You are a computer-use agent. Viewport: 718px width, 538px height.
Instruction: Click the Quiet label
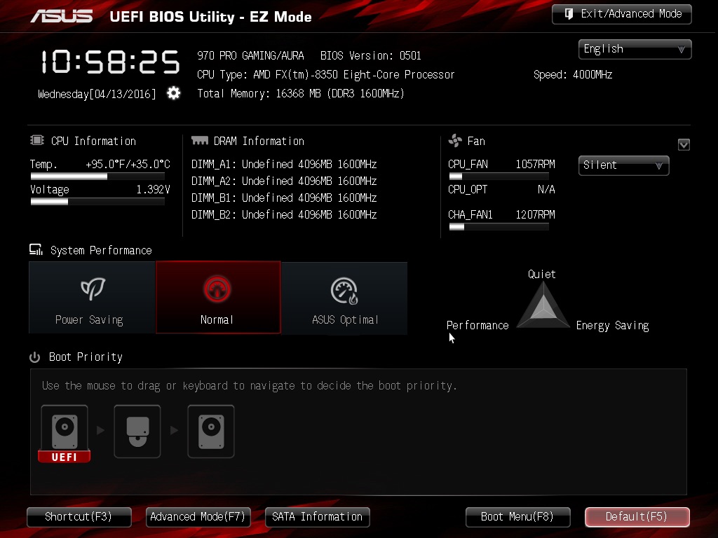542,275
